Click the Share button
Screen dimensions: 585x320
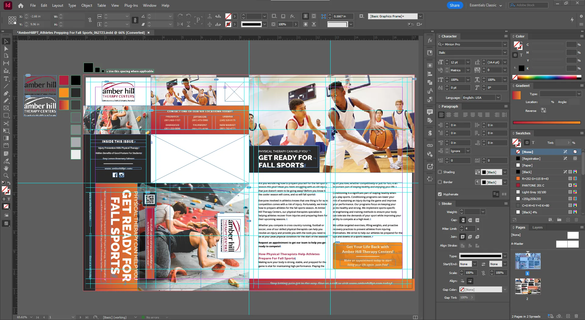pyautogui.click(x=454, y=5)
